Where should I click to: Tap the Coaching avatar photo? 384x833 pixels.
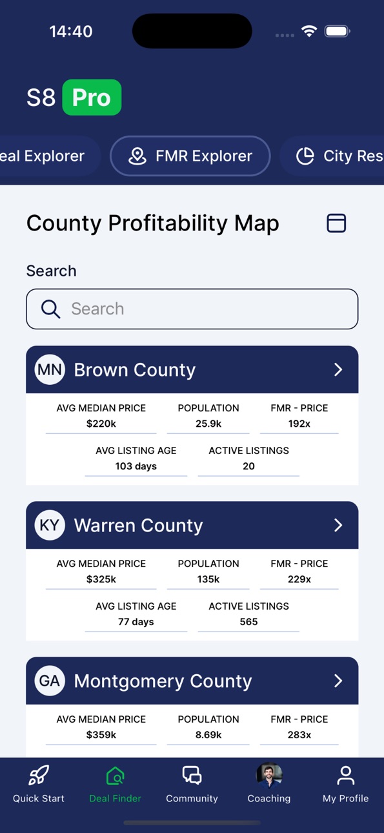(x=269, y=775)
